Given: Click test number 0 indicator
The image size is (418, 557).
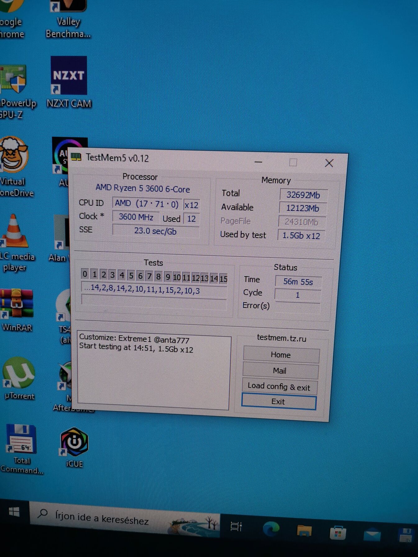Looking at the screenshot, I should click(x=85, y=274).
